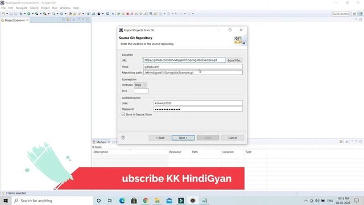This screenshot has width=364, height=205.
Task: Click the Password input field
Action: (198, 109)
